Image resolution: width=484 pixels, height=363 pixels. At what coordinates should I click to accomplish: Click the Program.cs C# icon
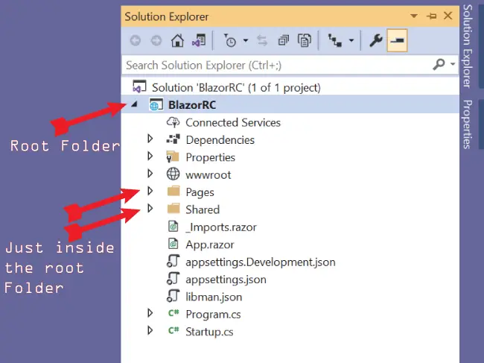pyautogui.click(x=173, y=313)
